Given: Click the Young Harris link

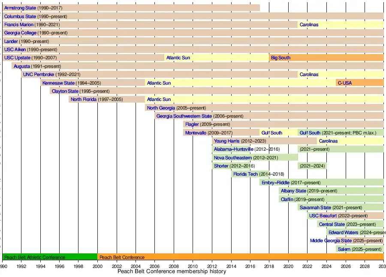Looking at the screenshot, I should (x=227, y=141).
